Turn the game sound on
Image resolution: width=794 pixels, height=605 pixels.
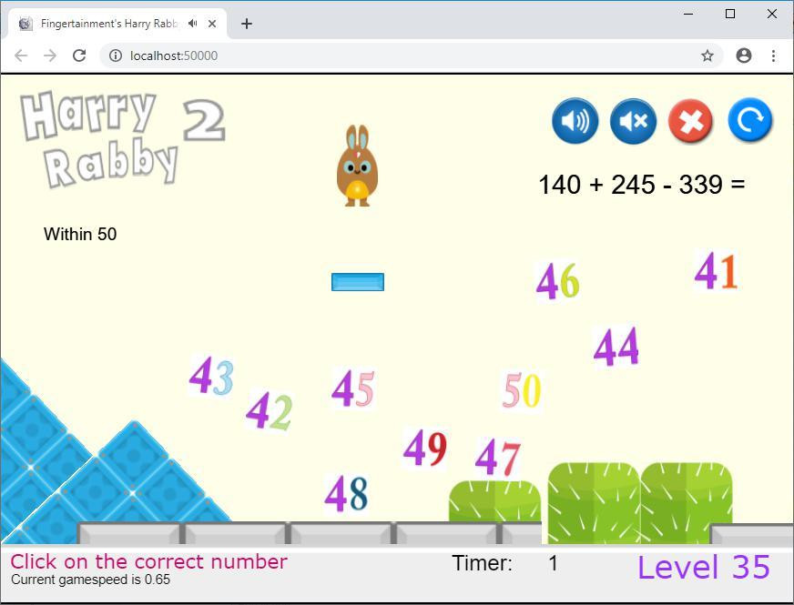(x=575, y=121)
